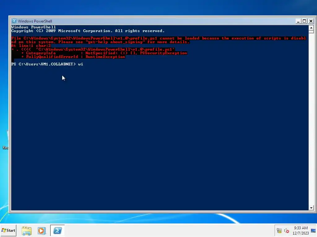Screen dimensions: 317x237
Task: Click the red 'CategoryInfo' error line
Action: 104,53
